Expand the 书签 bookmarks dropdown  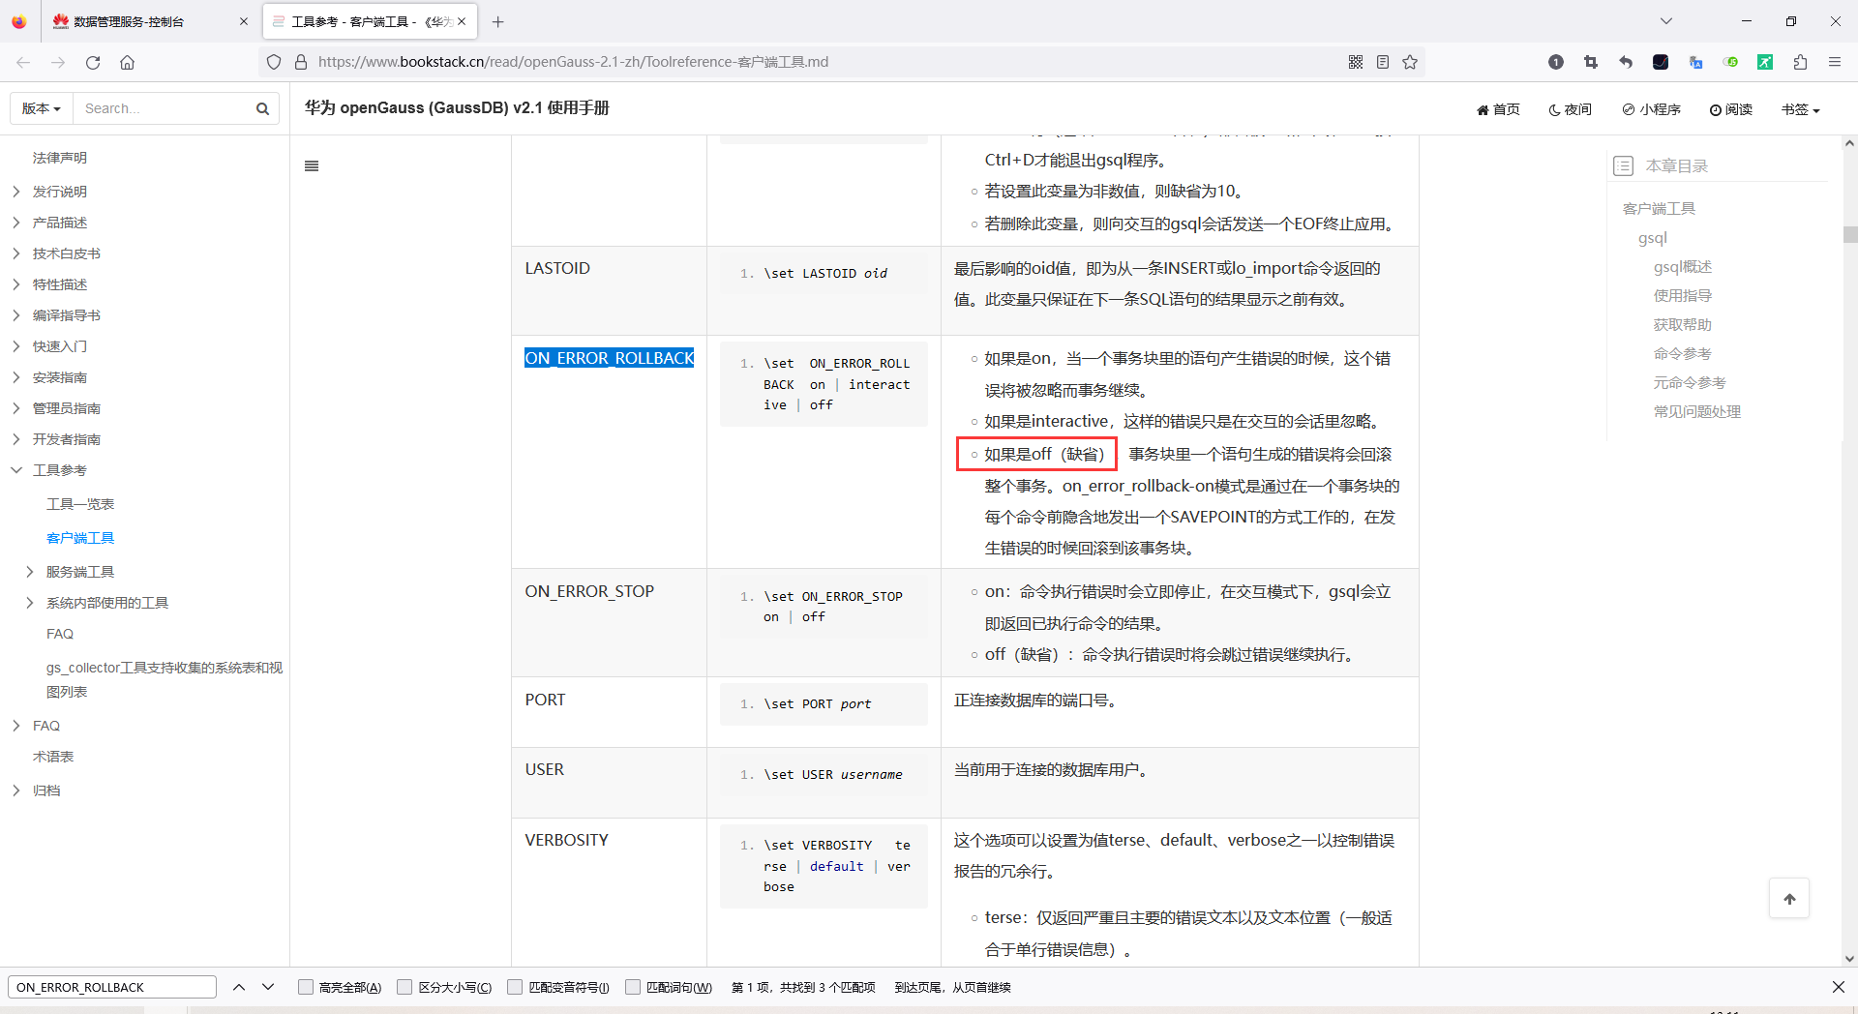coord(1799,109)
